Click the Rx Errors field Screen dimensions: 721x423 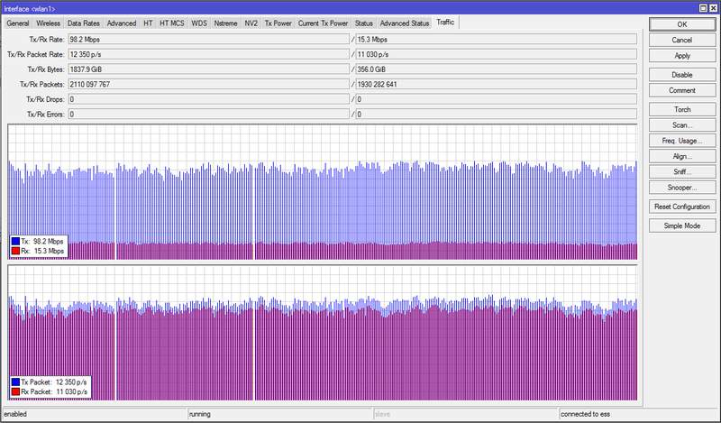point(497,115)
